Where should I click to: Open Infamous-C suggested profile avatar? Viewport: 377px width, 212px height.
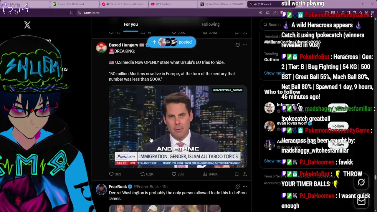click(269, 108)
